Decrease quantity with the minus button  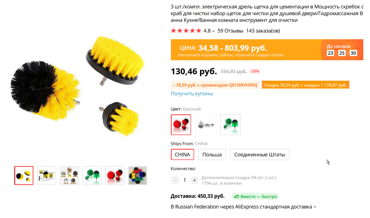(175, 180)
